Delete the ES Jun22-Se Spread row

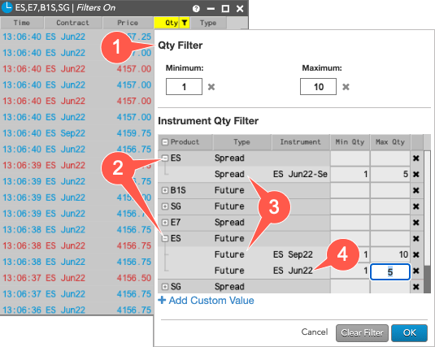415,175
